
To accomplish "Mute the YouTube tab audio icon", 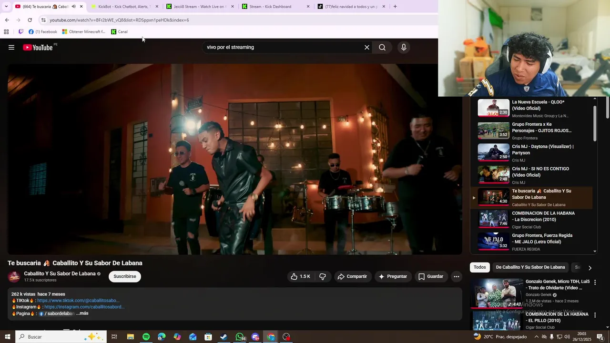I will point(73,7).
